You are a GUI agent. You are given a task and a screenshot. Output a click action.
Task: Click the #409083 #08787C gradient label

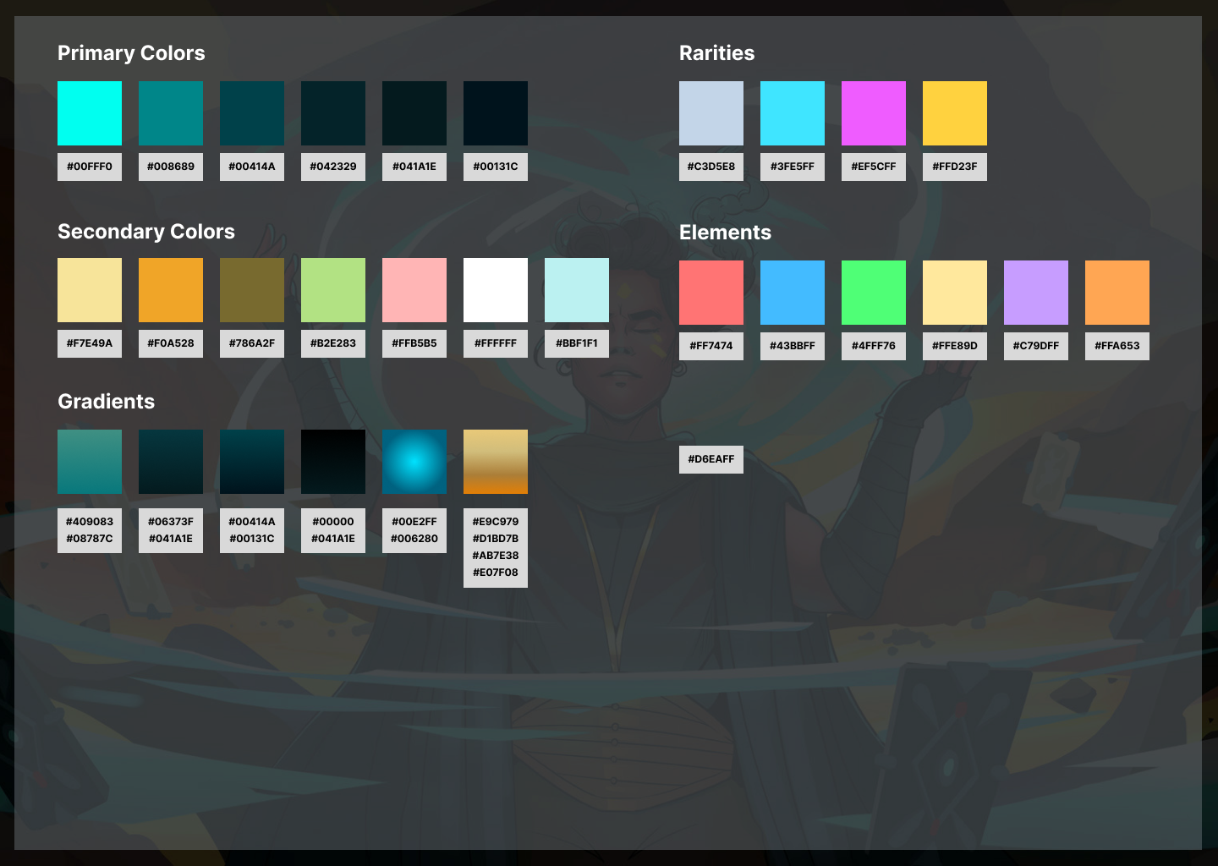[90, 530]
